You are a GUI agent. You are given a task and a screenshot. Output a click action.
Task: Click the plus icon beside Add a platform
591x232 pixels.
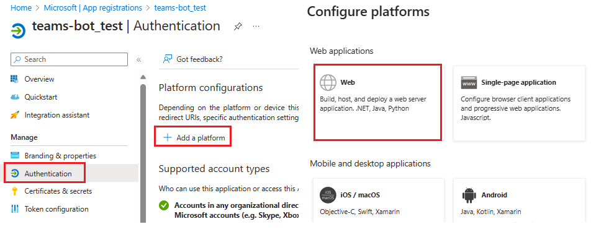coord(168,138)
